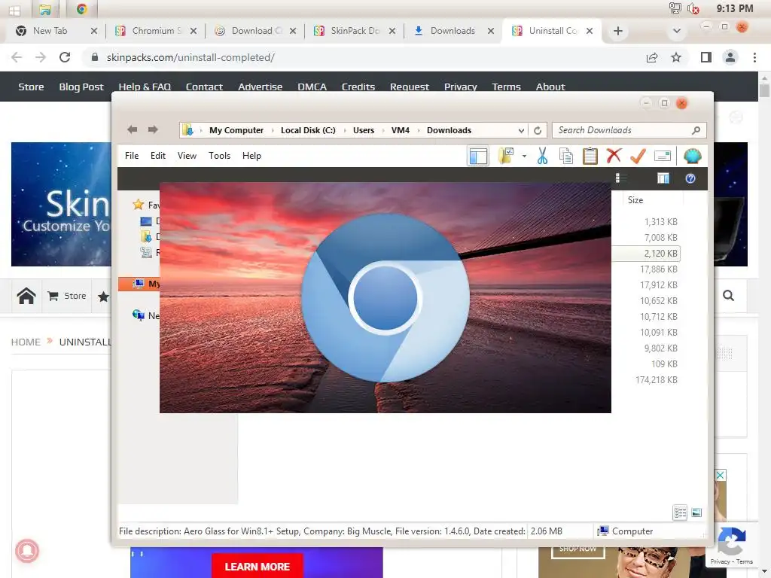The width and height of the screenshot is (771, 578).
Task: Select Users breadcrumb in address bar
Action: tap(364, 130)
